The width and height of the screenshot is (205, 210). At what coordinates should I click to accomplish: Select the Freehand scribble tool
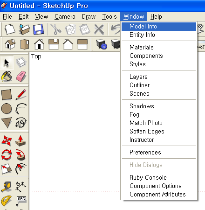click(x=21, y=122)
